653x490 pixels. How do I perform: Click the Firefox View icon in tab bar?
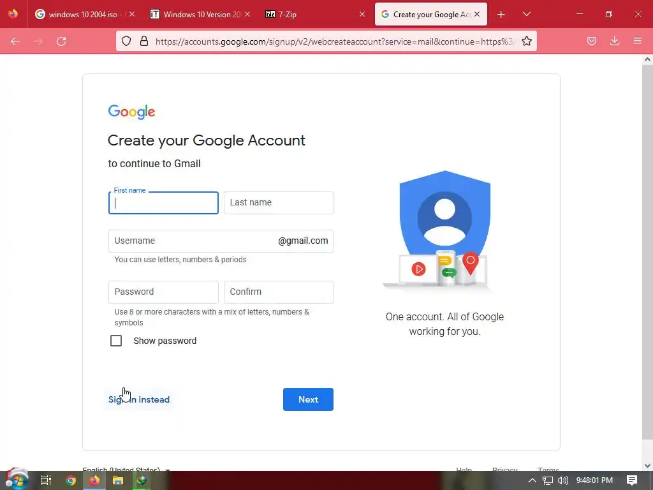13,14
